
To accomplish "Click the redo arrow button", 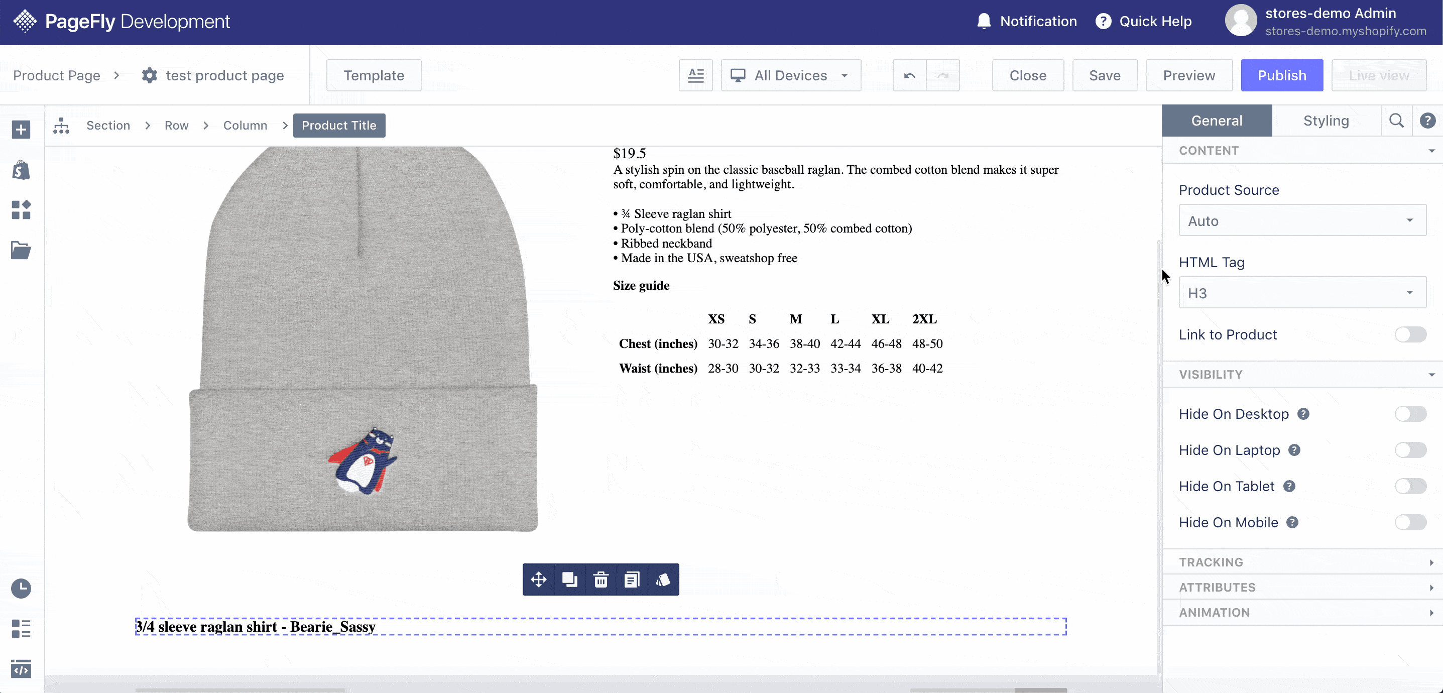I will pos(943,76).
